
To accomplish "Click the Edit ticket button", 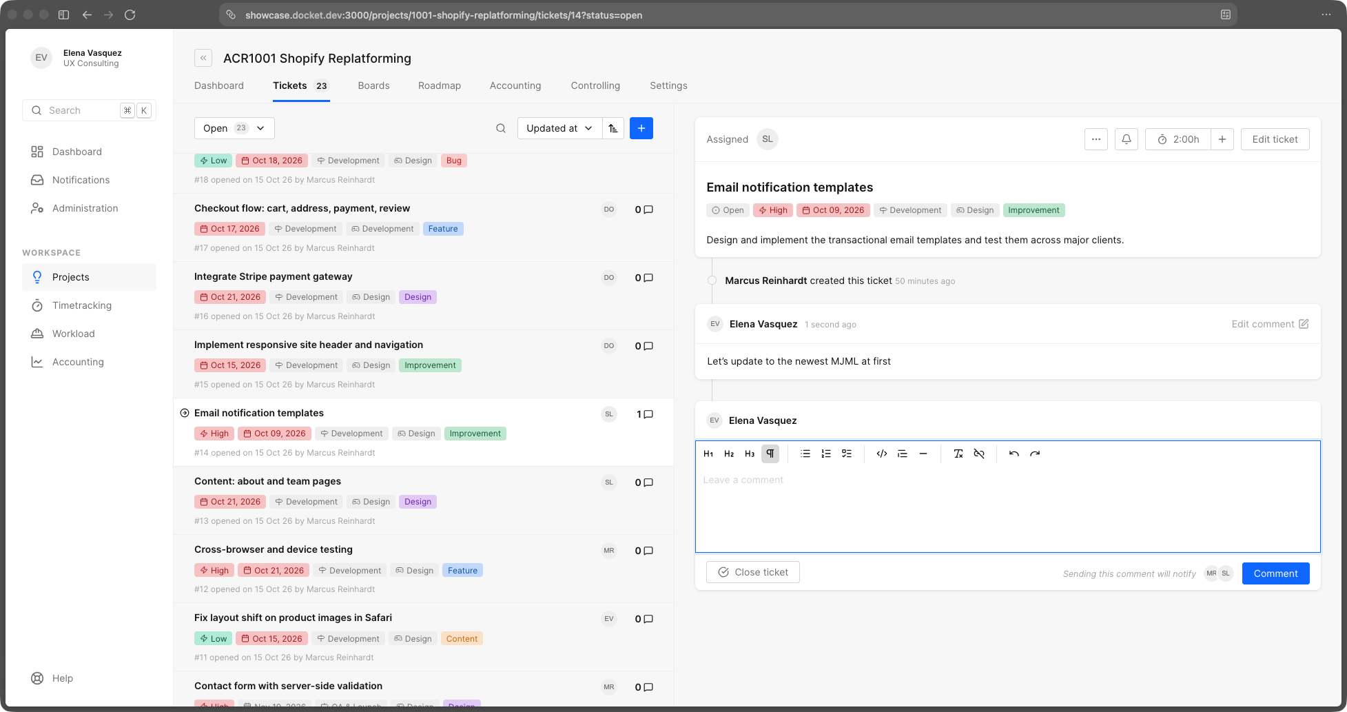I will click(x=1275, y=139).
